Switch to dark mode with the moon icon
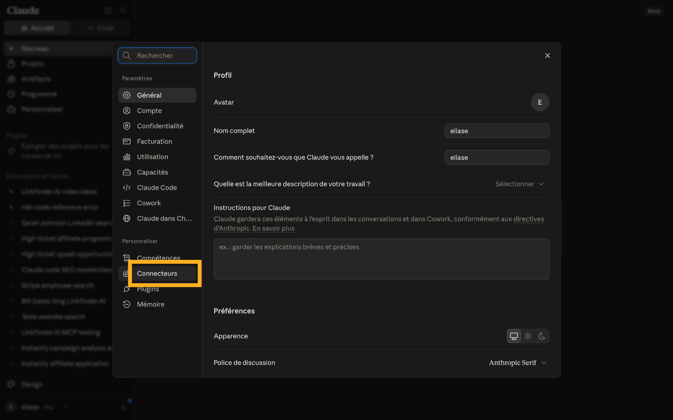The width and height of the screenshot is (673, 420). (542, 336)
